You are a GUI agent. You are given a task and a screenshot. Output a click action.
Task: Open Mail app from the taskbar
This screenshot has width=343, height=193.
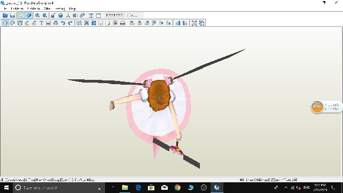click(x=165, y=188)
